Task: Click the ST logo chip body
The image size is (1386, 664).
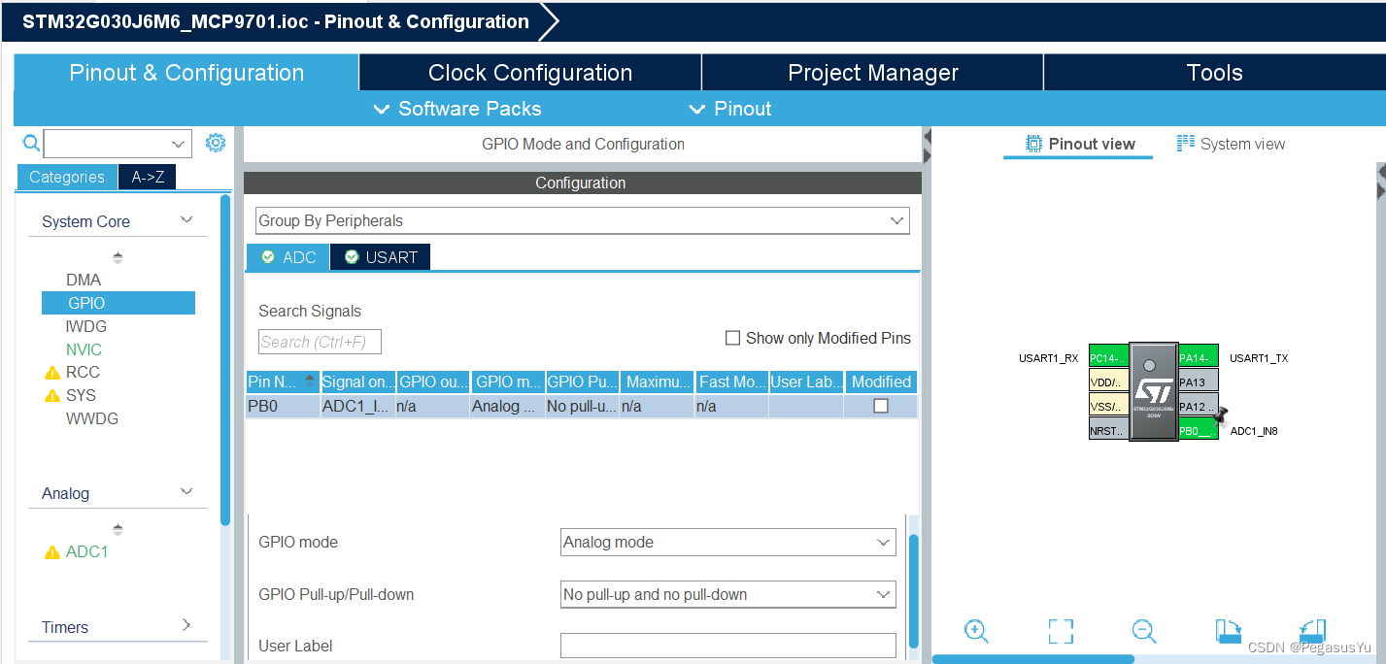Action: coord(1153,392)
